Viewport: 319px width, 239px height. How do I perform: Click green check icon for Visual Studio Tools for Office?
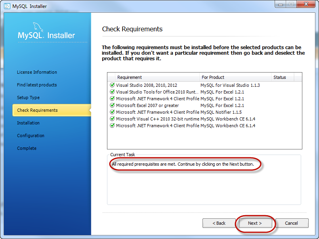tap(112, 92)
